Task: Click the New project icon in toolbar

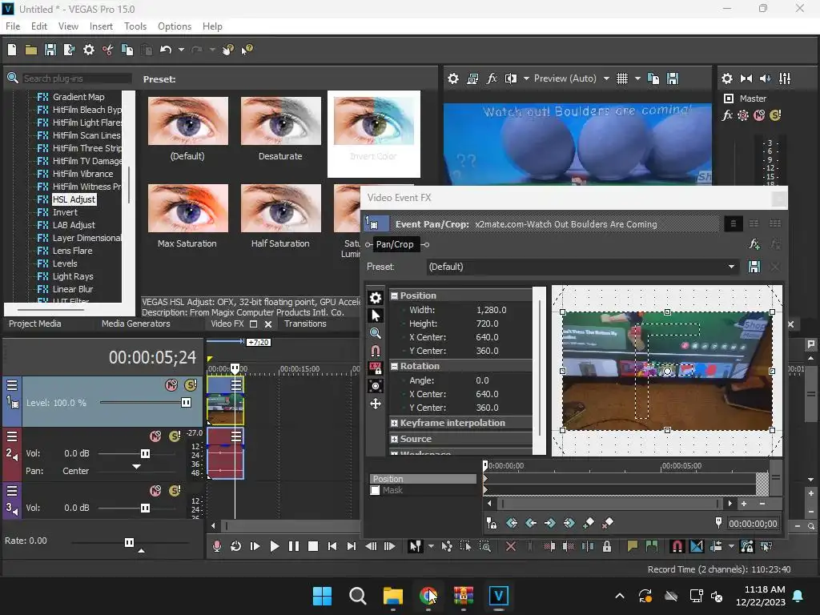Action: [11, 50]
